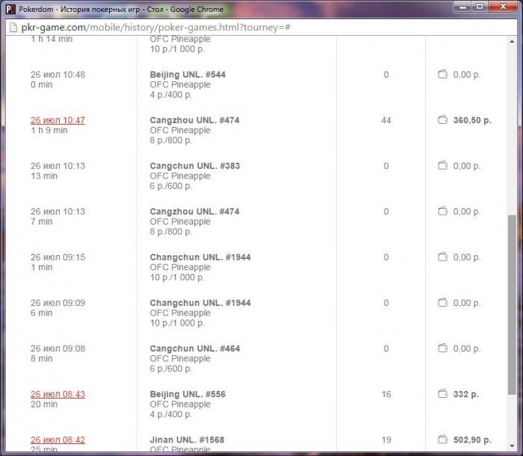The image size is (523, 456).
Task: Select Changchun UNL. #1944 in the 09:15 row
Action: pos(200,257)
